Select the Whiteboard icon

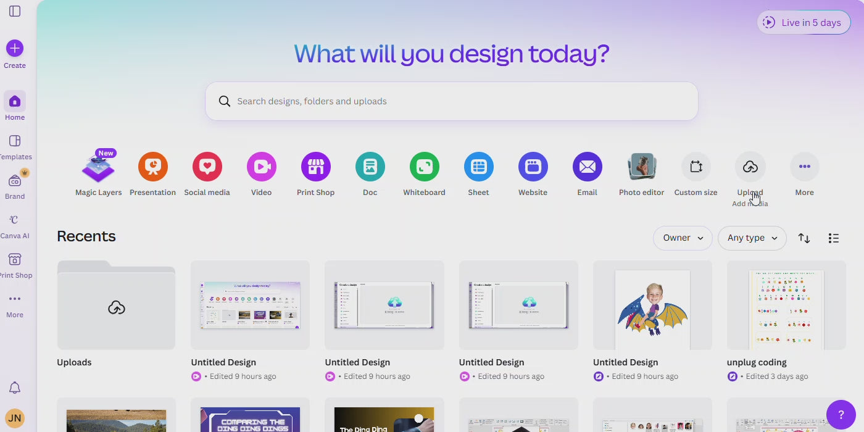click(x=424, y=167)
